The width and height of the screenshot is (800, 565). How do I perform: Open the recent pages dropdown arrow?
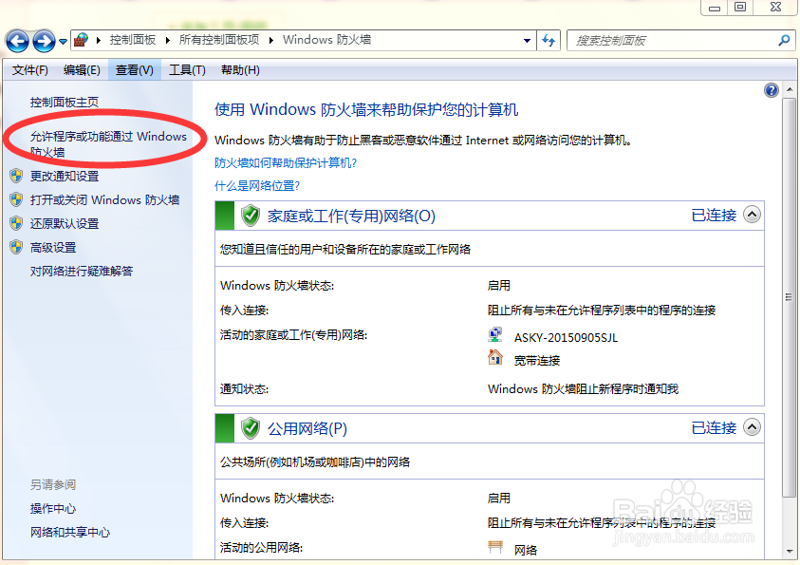click(x=63, y=42)
